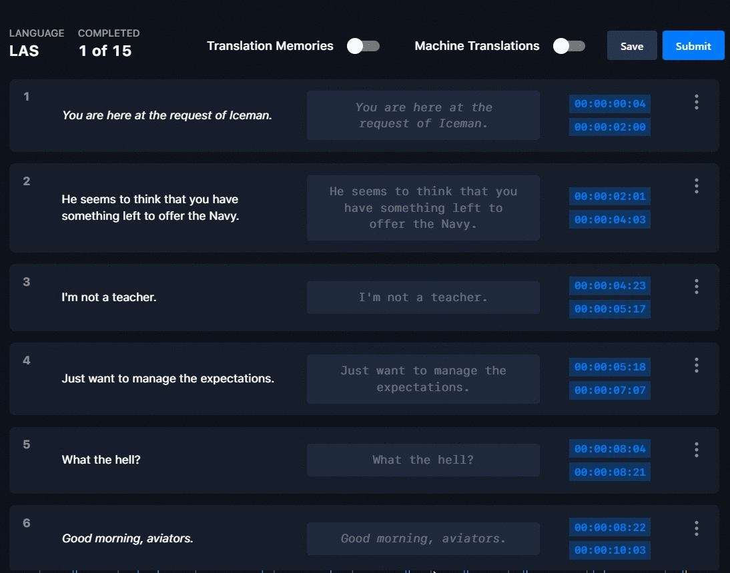Select end timecode 00:00:08:21
The height and width of the screenshot is (573, 730).
point(609,472)
